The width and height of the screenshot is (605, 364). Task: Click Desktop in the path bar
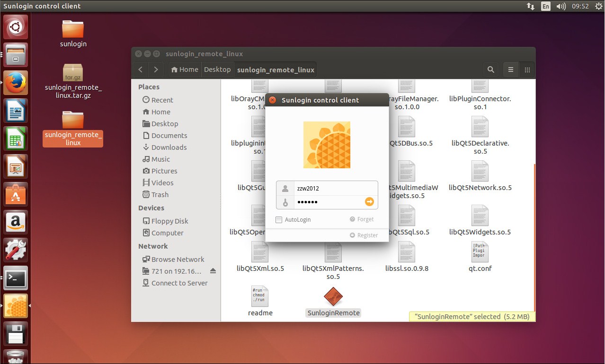coord(217,69)
